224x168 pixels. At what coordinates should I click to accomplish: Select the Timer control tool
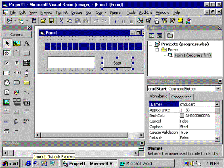(7, 83)
